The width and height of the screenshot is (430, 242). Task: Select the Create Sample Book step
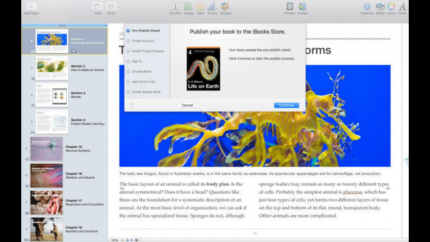tap(143, 92)
